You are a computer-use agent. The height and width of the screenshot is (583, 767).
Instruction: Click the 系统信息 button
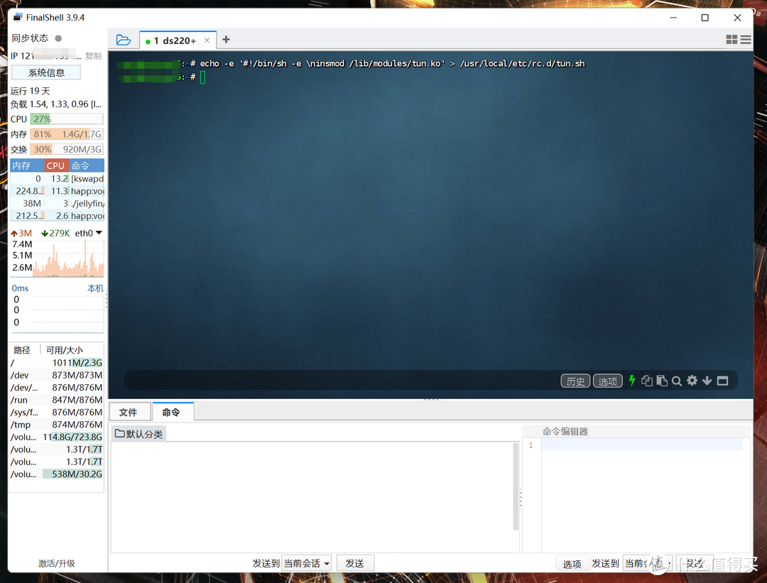pos(46,72)
